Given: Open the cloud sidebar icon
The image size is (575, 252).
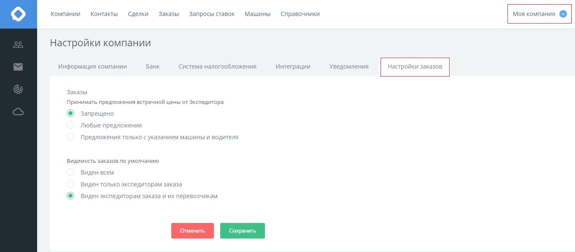Looking at the screenshot, I should pos(18,111).
